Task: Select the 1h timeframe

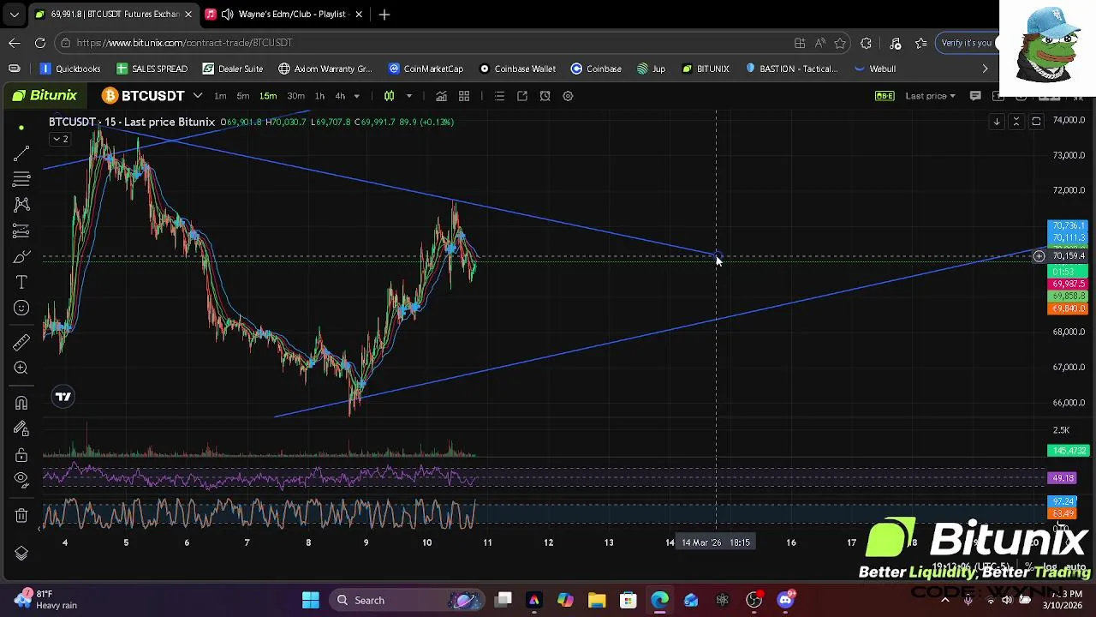Action: [x=319, y=96]
